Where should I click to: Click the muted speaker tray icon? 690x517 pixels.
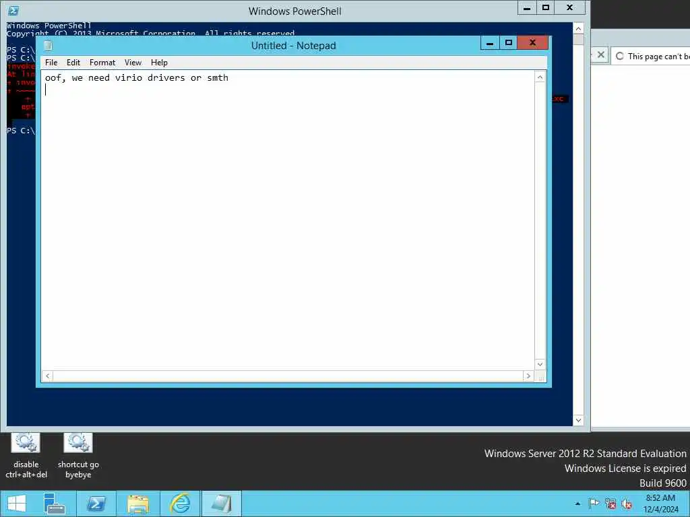tap(627, 504)
